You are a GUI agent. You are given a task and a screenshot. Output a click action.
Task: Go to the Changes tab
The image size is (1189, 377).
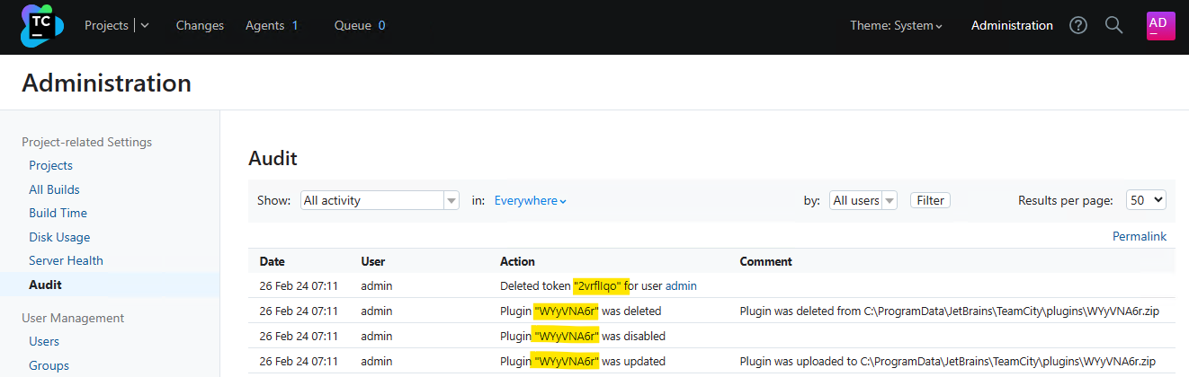[200, 26]
